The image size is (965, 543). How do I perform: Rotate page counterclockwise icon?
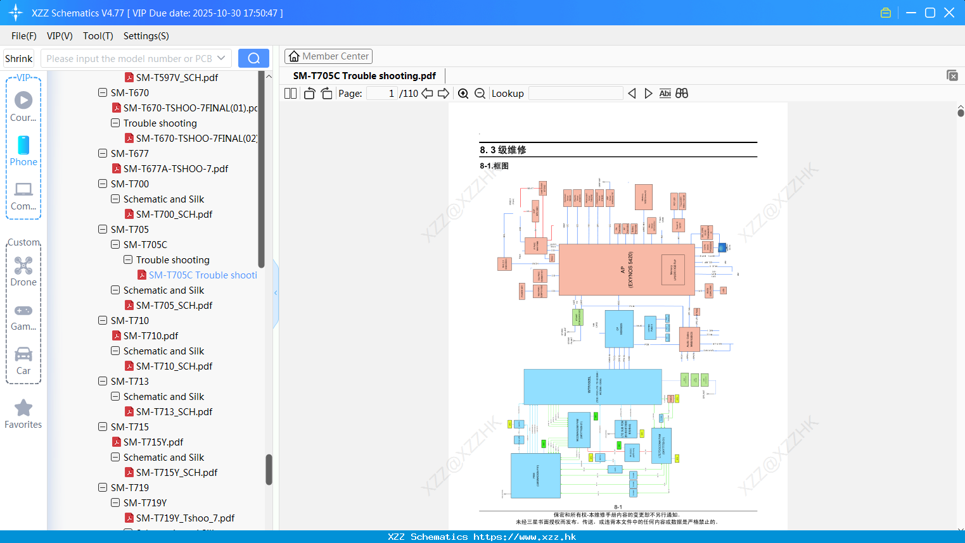[x=309, y=93]
